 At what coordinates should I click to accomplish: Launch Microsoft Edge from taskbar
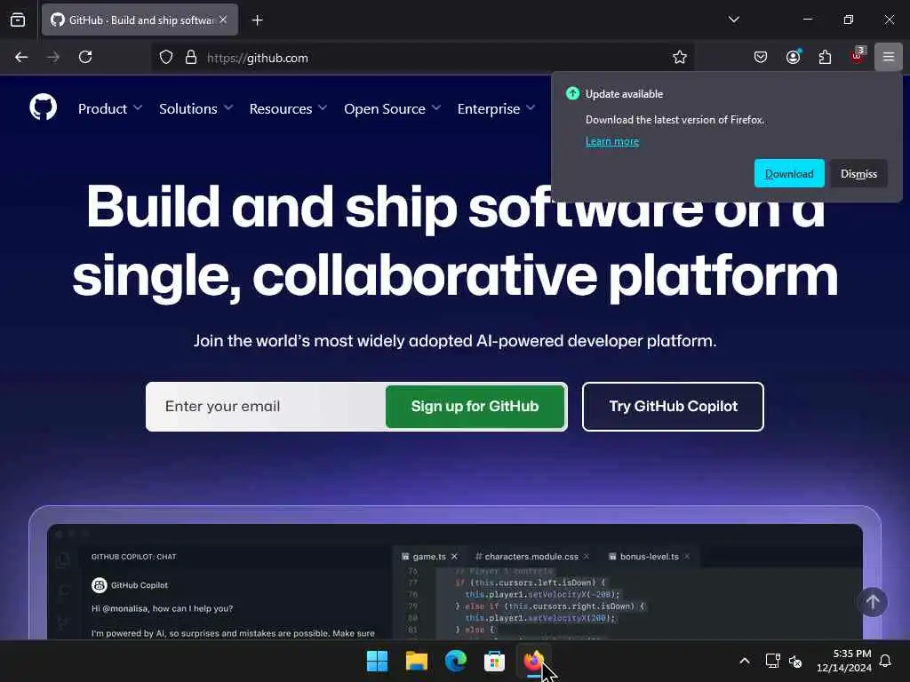click(x=456, y=661)
